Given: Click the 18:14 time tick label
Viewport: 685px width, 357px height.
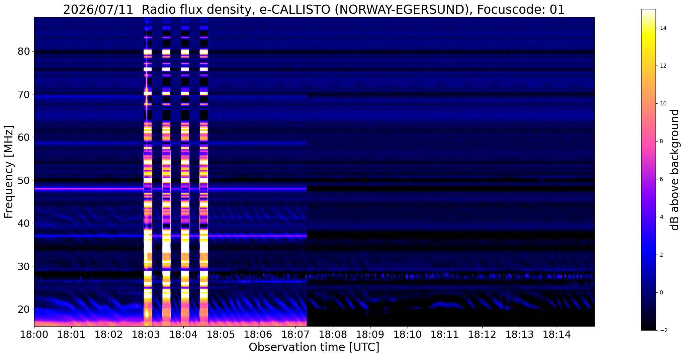Looking at the screenshot, I should tap(557, 334).
